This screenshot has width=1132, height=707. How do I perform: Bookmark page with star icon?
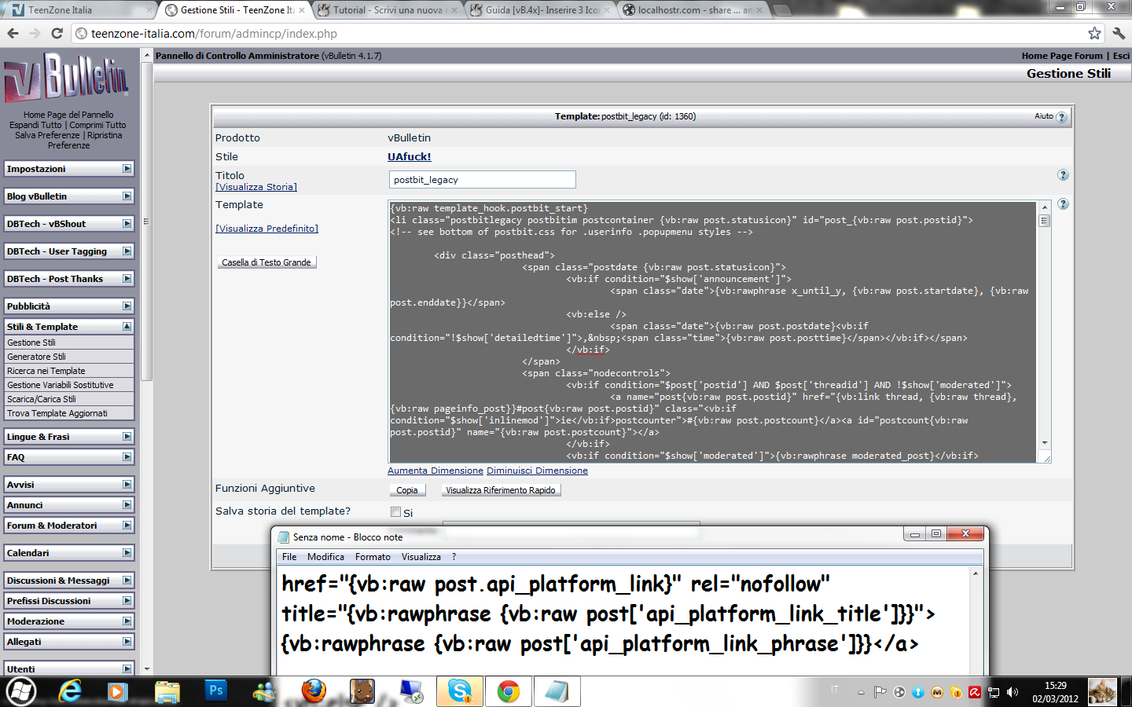coord(1094,33)
